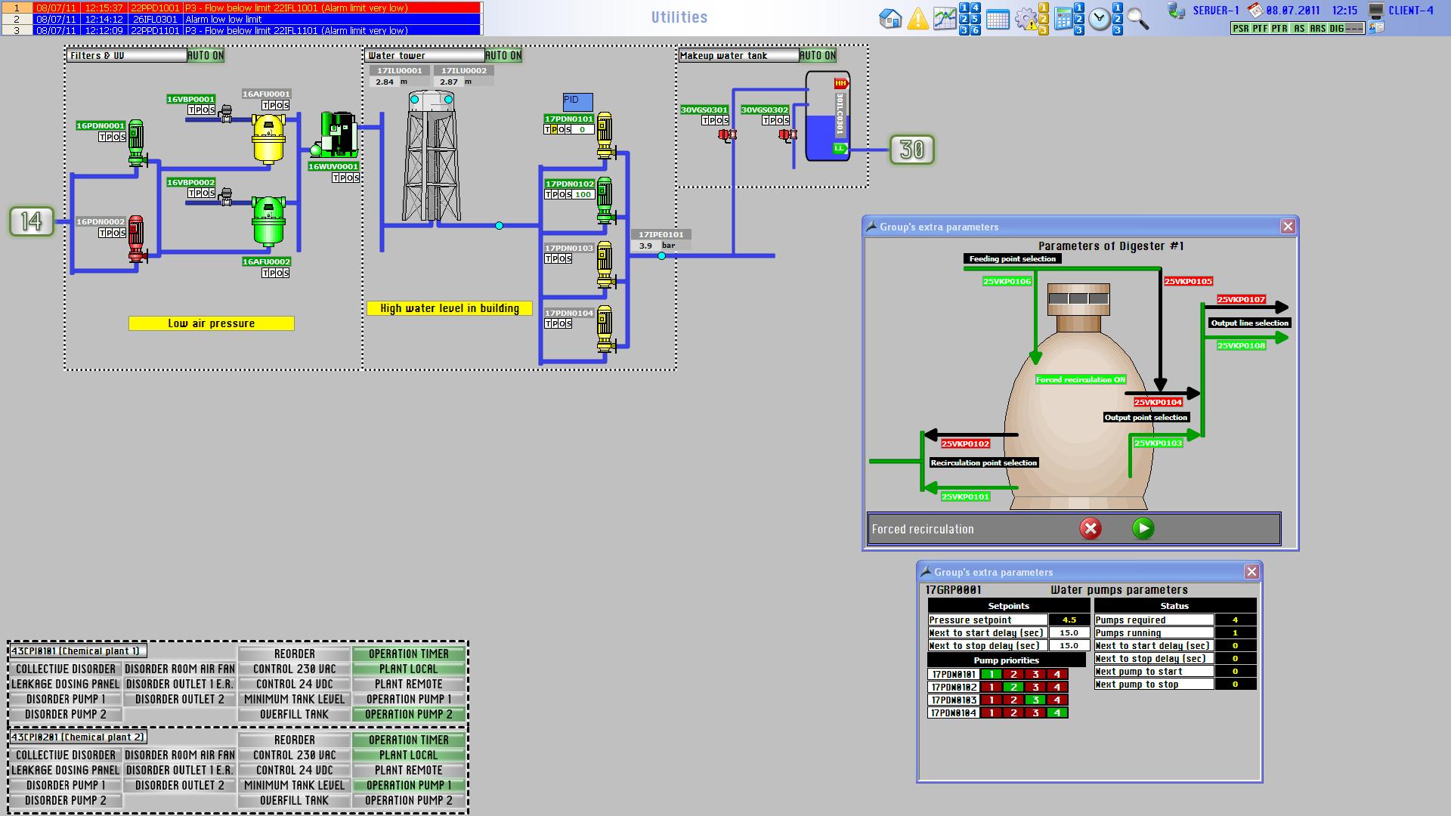Click the clock icon in toolbar

(1100, 20)
